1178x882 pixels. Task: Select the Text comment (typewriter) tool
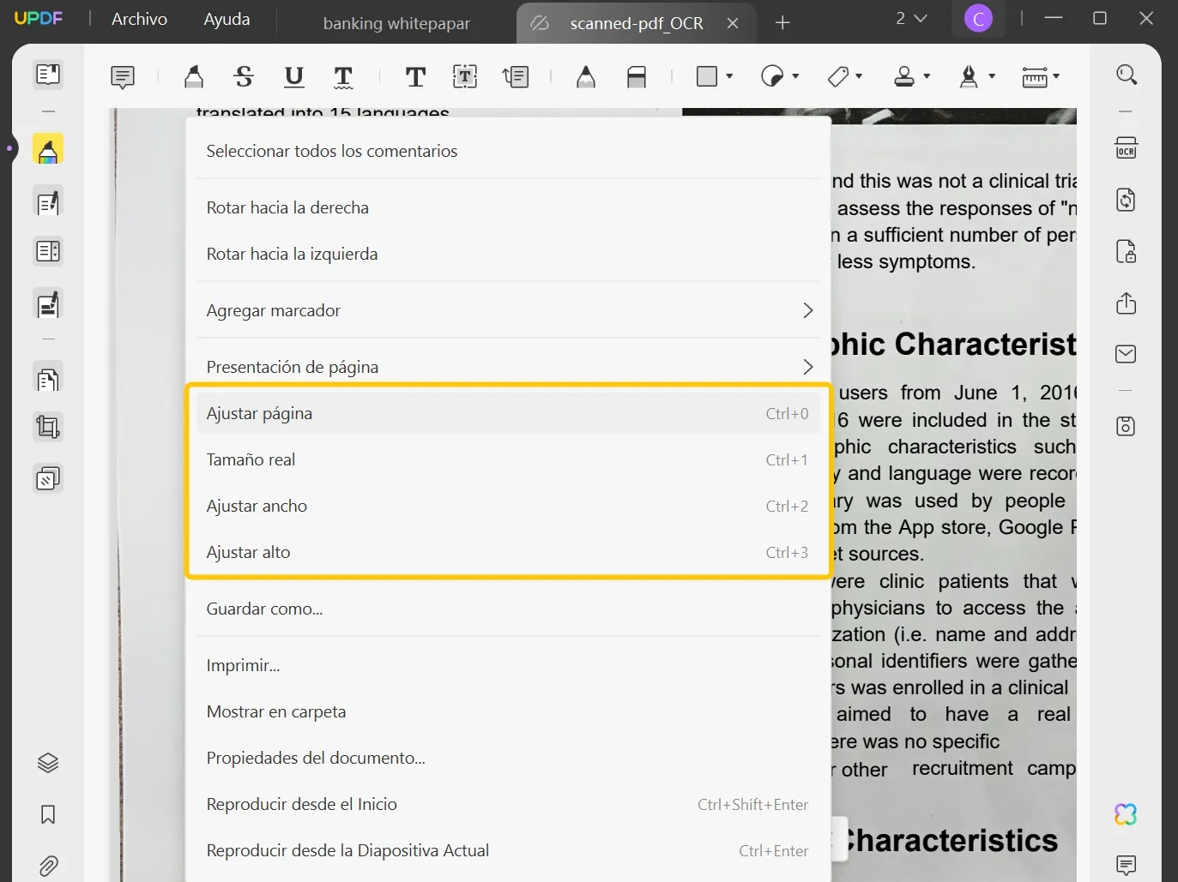click(415, 77)
